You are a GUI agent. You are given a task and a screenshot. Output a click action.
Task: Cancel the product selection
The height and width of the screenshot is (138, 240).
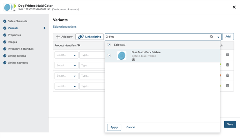[x=131, y=127]
